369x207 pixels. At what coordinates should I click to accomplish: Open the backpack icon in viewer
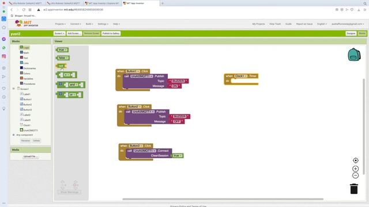coord(354,55)
